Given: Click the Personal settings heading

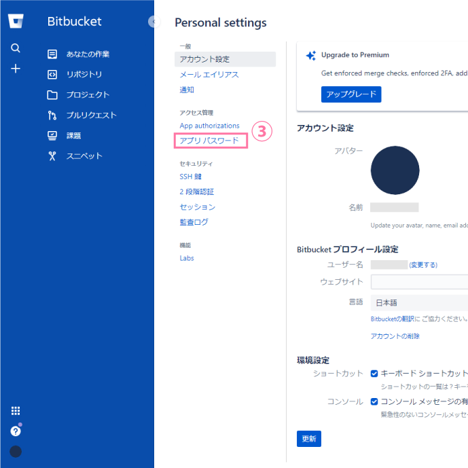Looking at the screenshot, I should coord(221,22).
